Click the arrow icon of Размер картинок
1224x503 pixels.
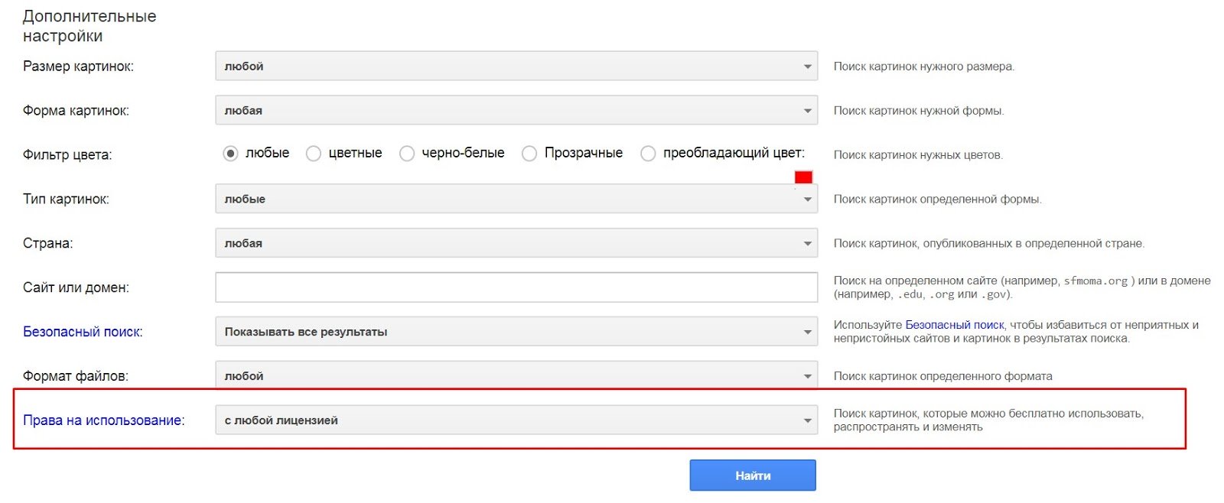coord(807,67)
